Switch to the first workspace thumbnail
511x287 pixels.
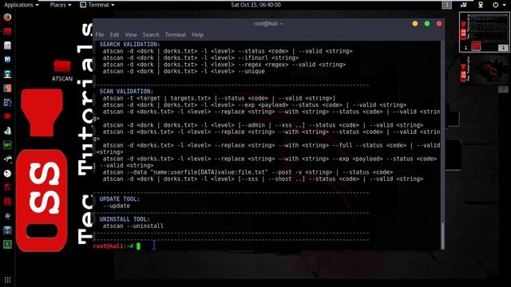tap(484, 32)
